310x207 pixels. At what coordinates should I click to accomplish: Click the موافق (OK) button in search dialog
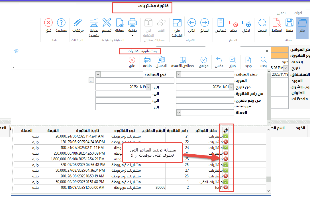(203, 62)
